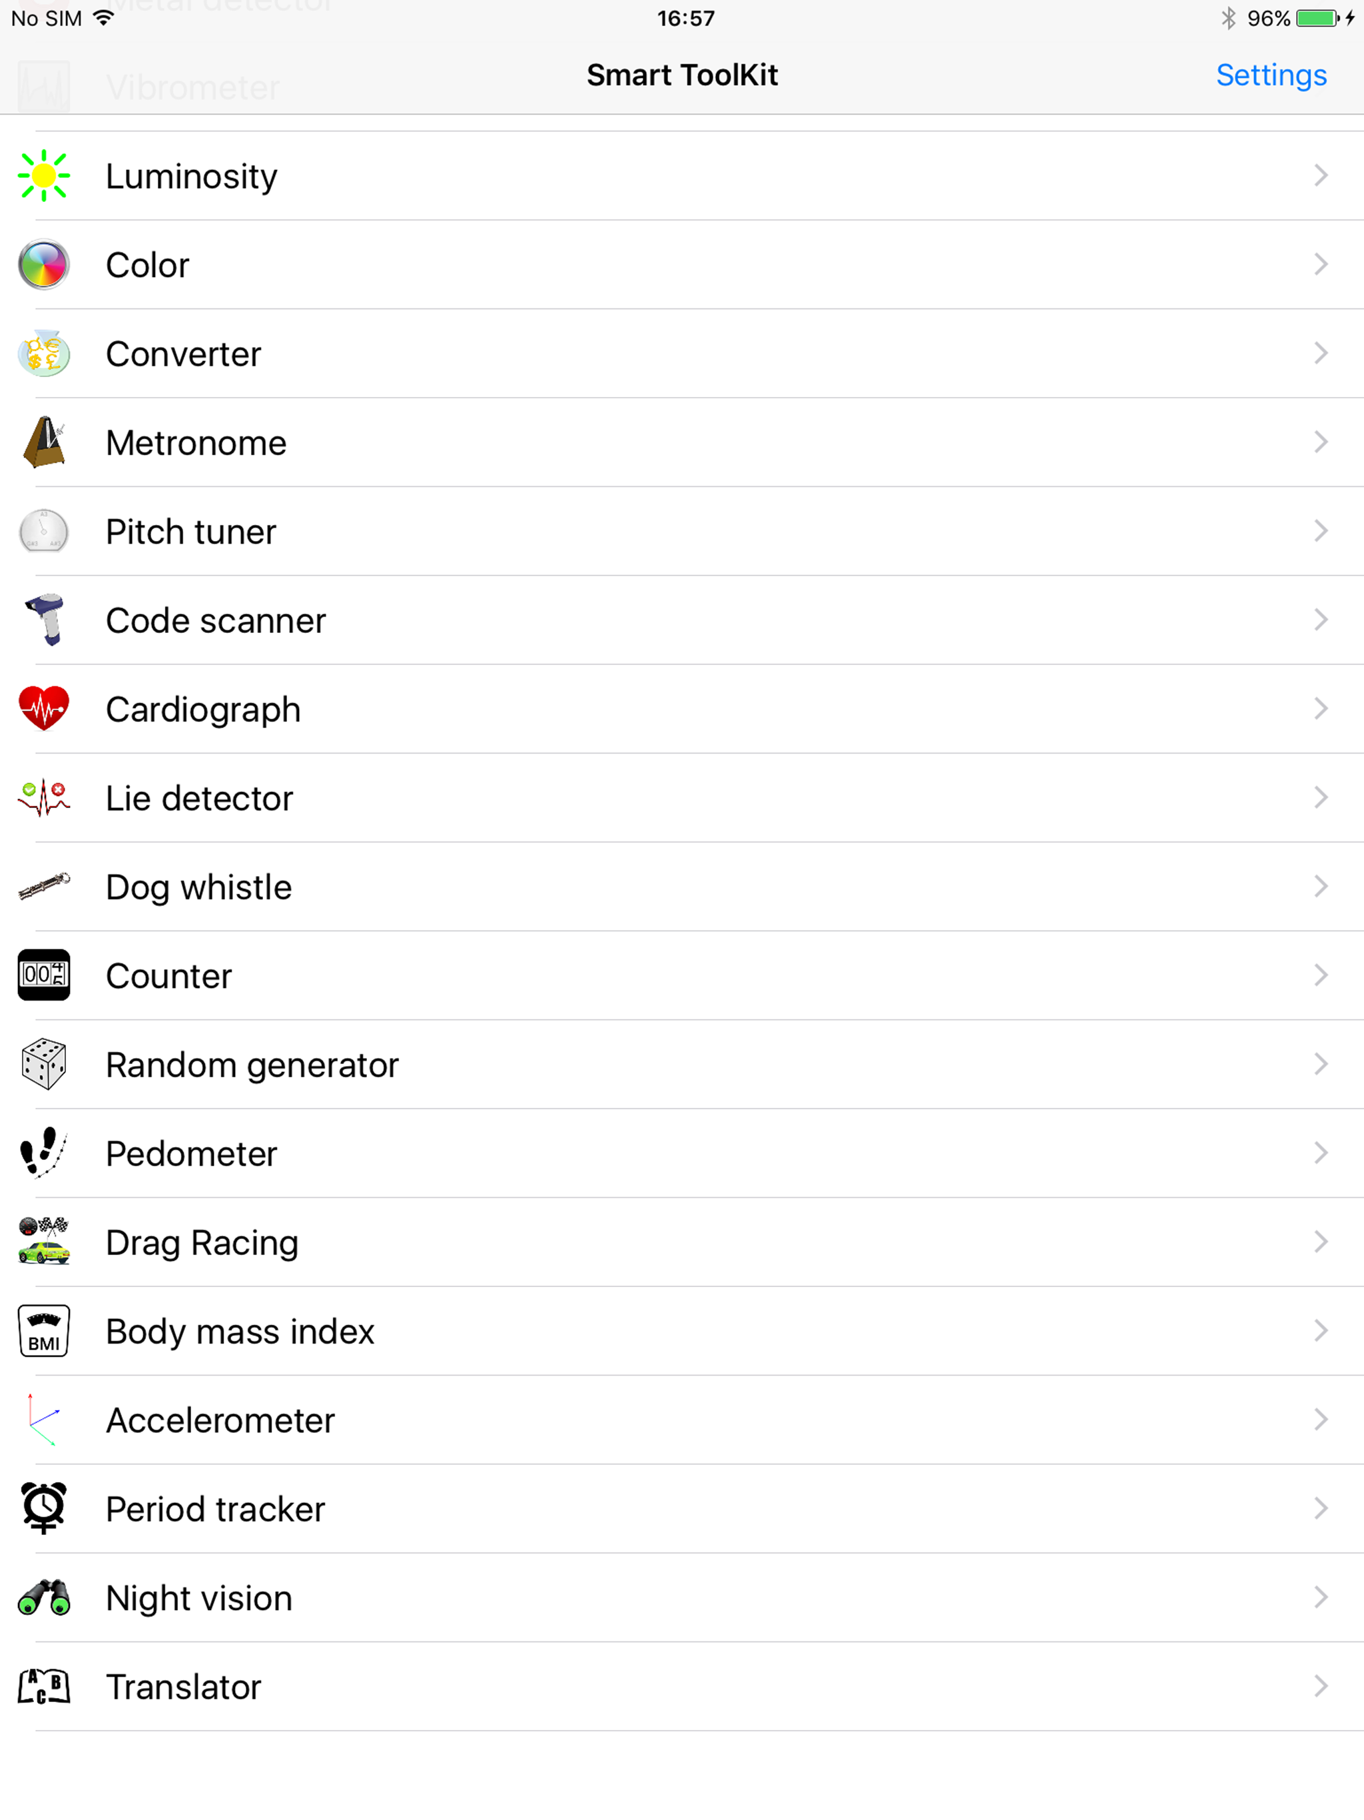The image size is (1364, 1820).
Task: Tap the Lie detector icon
Action: pyautogui.click(x=45, y=797)
